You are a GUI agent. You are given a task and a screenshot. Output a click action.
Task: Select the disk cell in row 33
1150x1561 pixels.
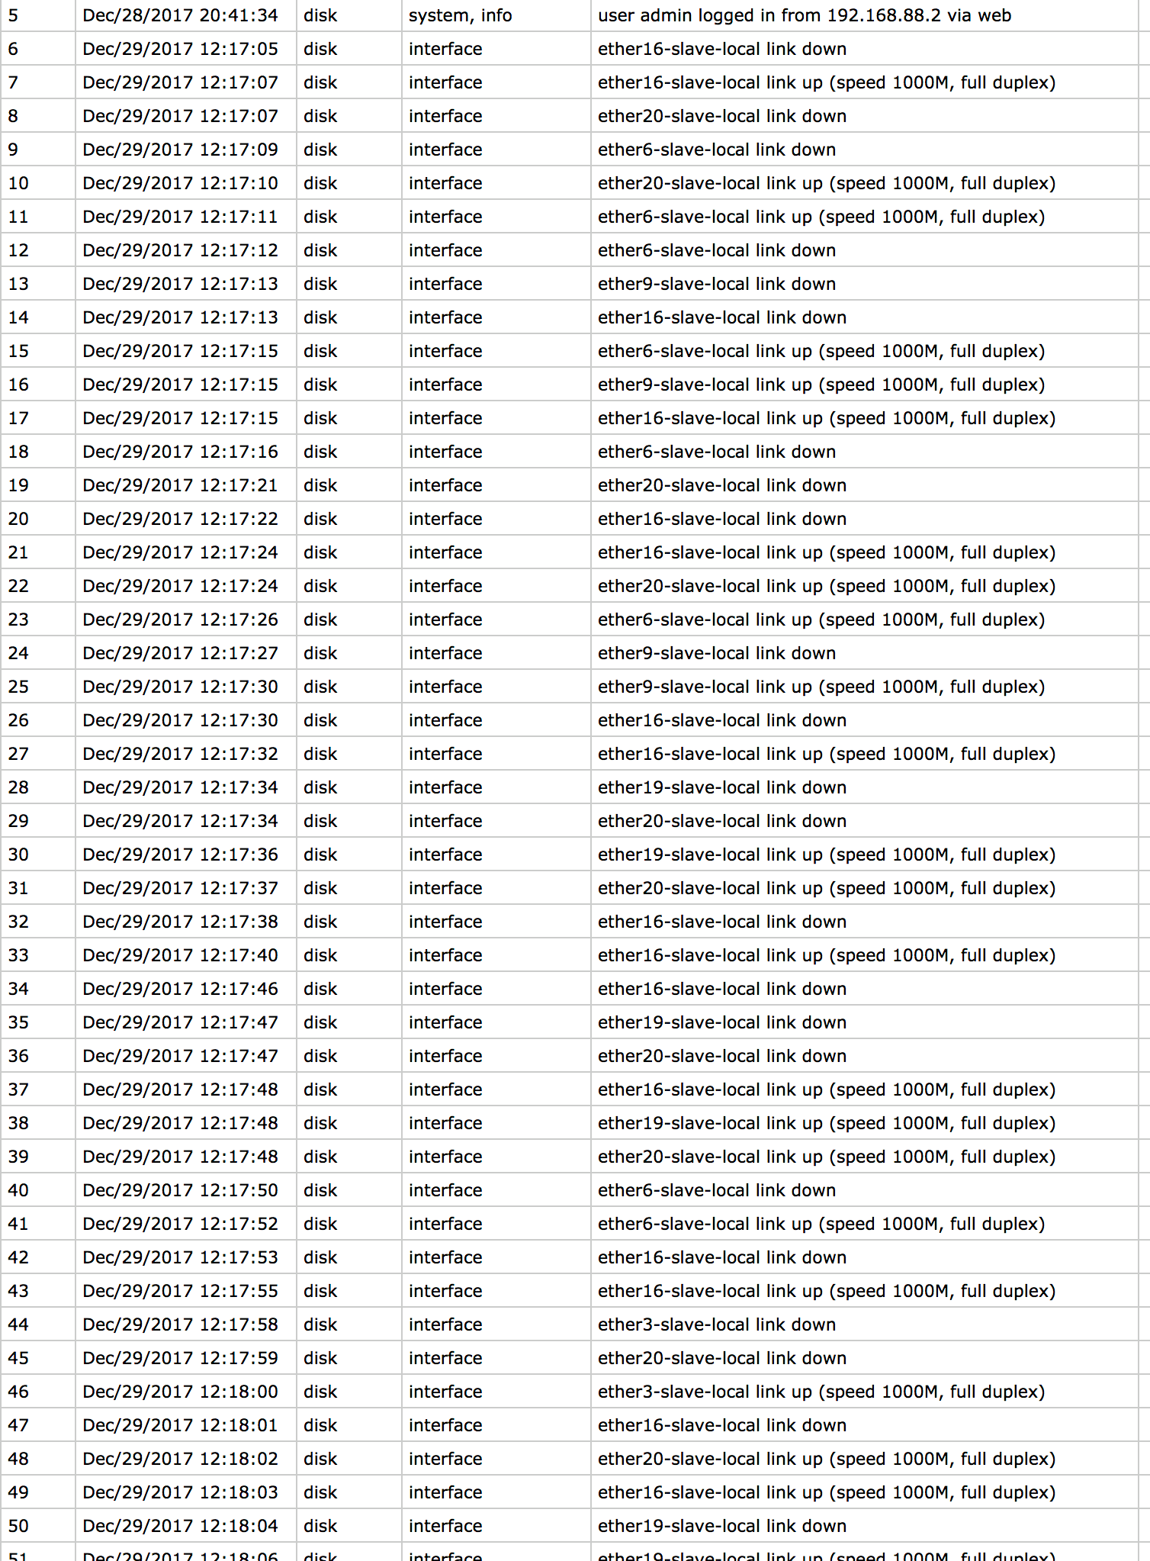(320, 955)
